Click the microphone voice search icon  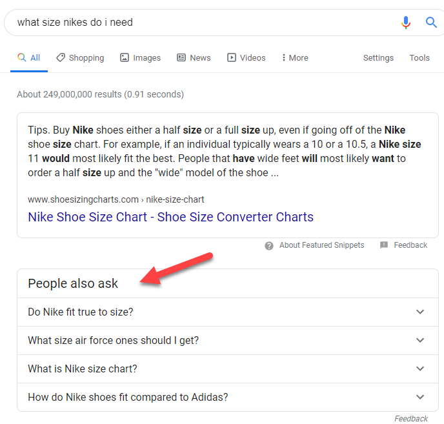point(405,23)
